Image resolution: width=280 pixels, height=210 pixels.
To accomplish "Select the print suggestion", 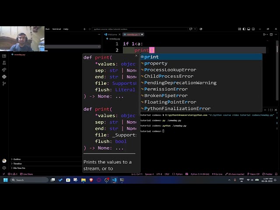I will tap(201, 57).
